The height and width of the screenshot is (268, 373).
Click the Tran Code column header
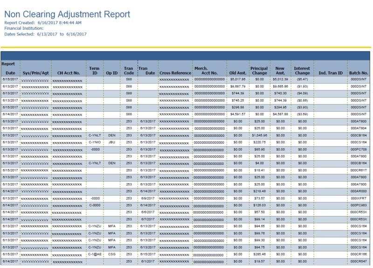[x=128, y=71]
